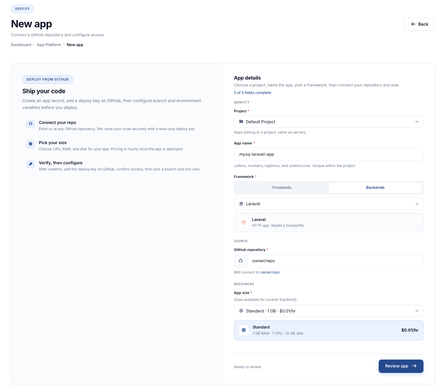This screenshot has height=392, width=445.
Task: Expand the Laravel framework dropdown
Action: [x=329, y=204]
